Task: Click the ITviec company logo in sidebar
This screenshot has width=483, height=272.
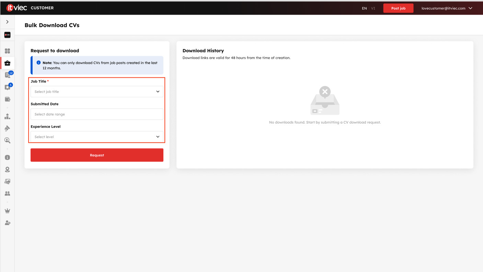Action: 7,35
